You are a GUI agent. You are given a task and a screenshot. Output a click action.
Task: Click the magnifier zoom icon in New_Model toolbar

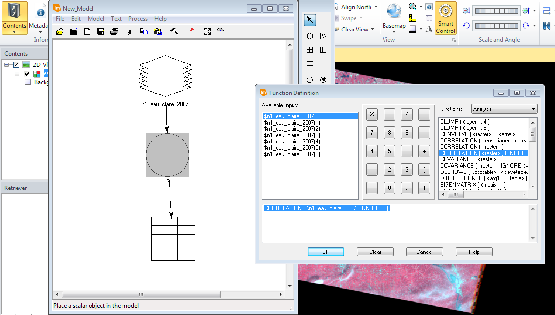(x=221, y=31)
